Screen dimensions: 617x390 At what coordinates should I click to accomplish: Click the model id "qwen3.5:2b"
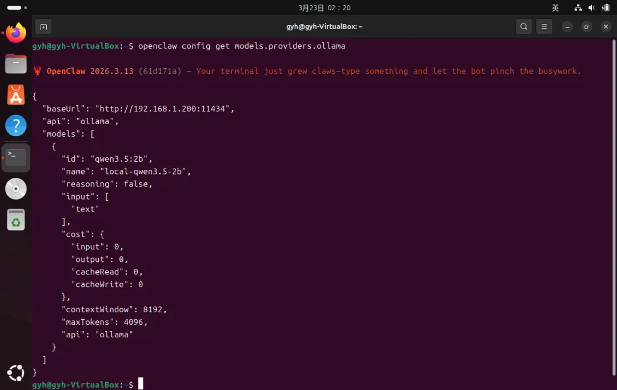(119, 159)
